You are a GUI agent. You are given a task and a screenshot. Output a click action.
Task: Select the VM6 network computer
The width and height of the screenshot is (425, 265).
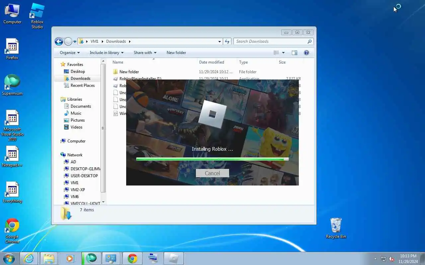click(75, 197)
